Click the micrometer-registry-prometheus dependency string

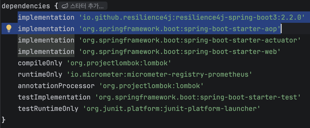(160, 75)
